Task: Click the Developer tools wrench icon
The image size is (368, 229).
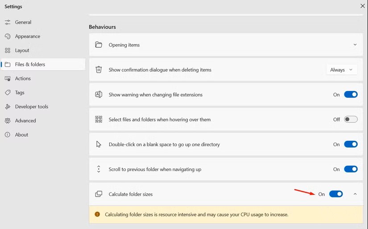Action: 8,107
